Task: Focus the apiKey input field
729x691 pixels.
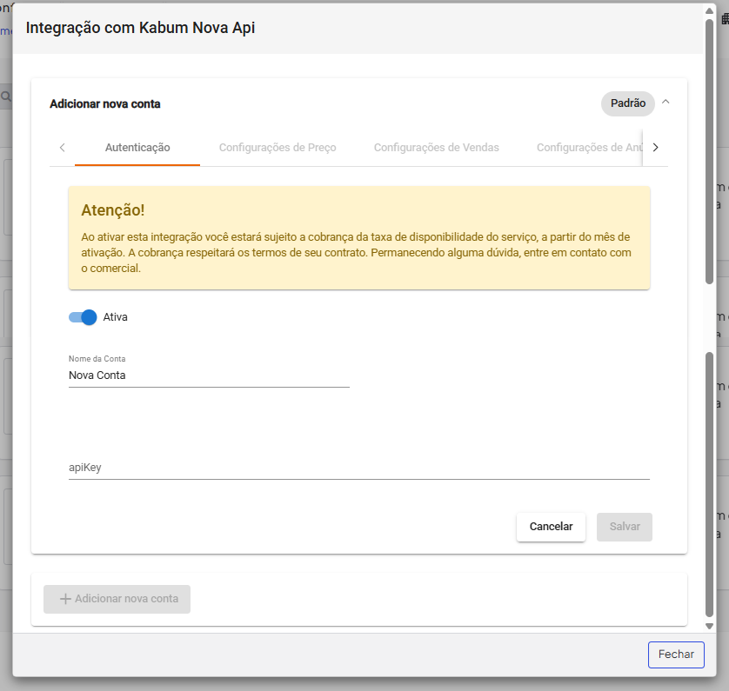Action: click(x=359, y=467)
